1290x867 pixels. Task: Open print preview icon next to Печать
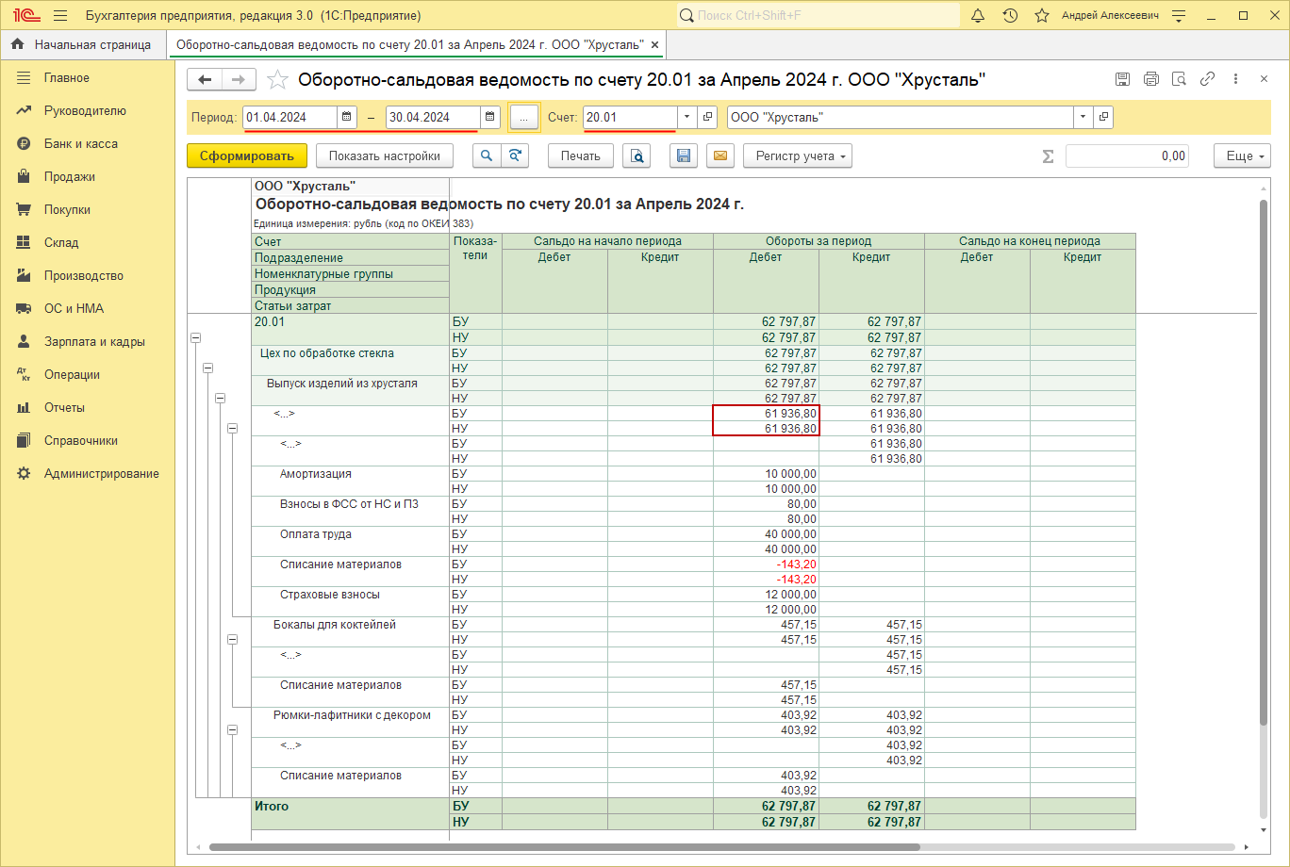coord(637,156)
